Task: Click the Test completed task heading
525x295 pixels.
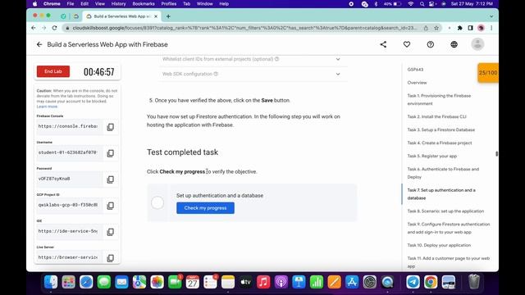Action: pos(182,152)
